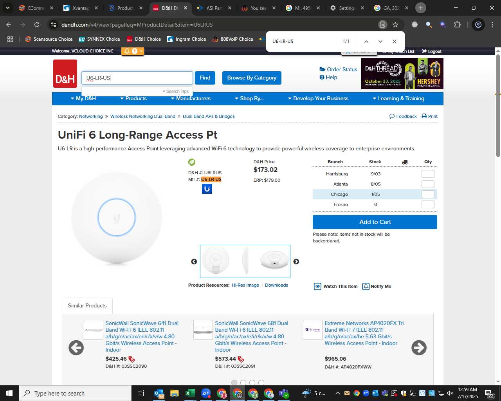Image resolution: width=501 pixels, height=401 pixels.
Task: Open File Explorer from taskbar
Action: pyautogui.click(x=175, y=393)
